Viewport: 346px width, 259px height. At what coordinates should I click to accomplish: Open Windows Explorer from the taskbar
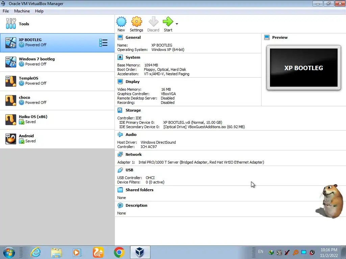pos(56,252)
